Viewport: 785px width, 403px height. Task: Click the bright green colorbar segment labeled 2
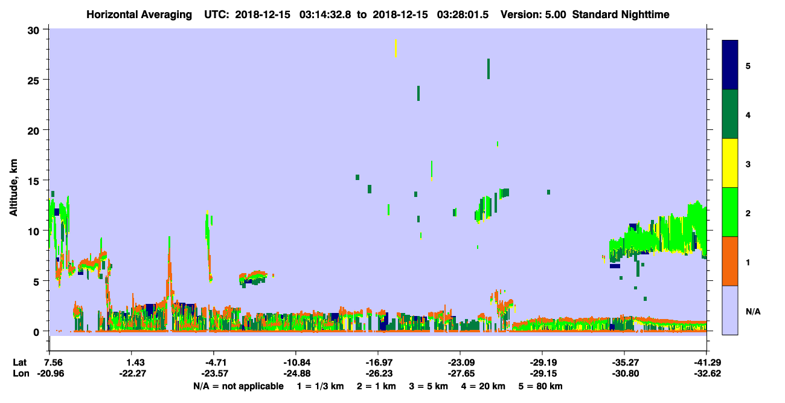(x=730, y=212)
